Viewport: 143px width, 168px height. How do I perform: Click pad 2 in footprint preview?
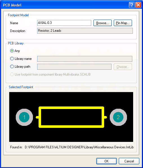[x=118, y=117]
